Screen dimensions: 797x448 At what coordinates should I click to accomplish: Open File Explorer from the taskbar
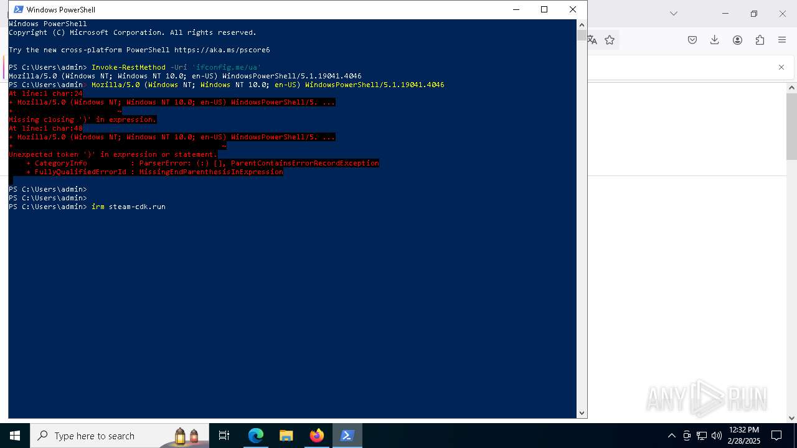[286, 436]
